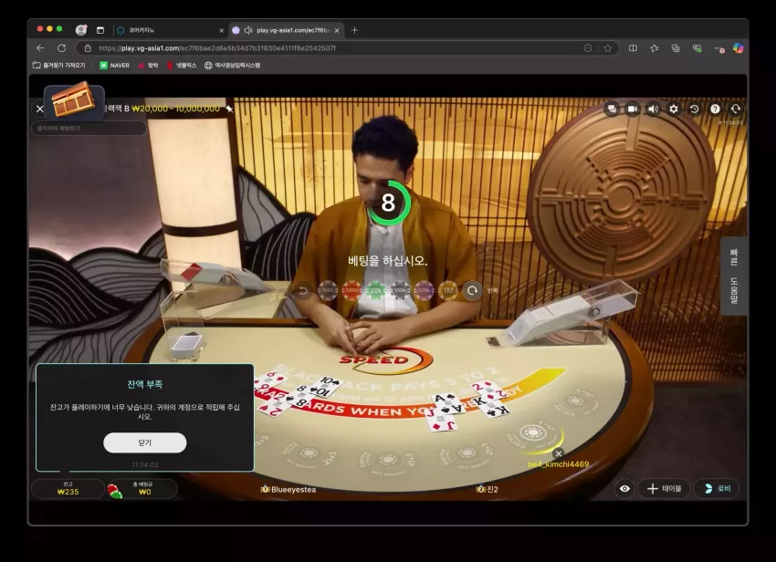Add another table with 테이블 button
The image size is (776, 562).
[x=664, y=489]
